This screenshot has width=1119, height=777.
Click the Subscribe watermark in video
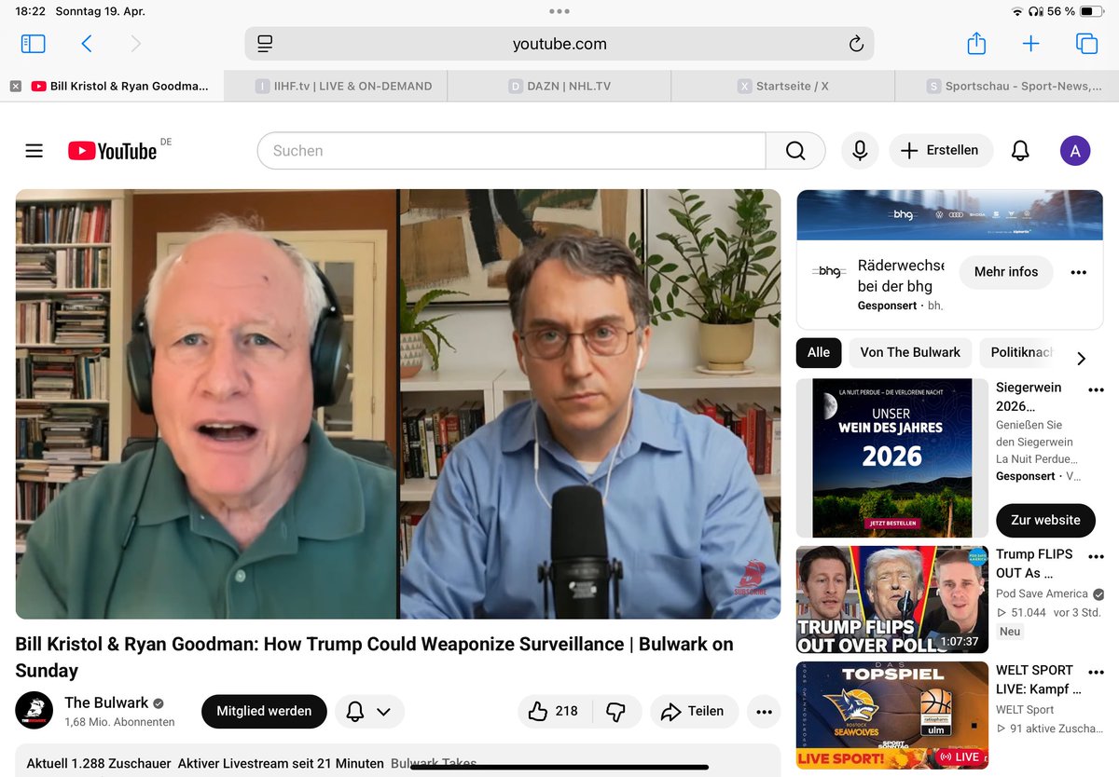(x=750, y=579)
